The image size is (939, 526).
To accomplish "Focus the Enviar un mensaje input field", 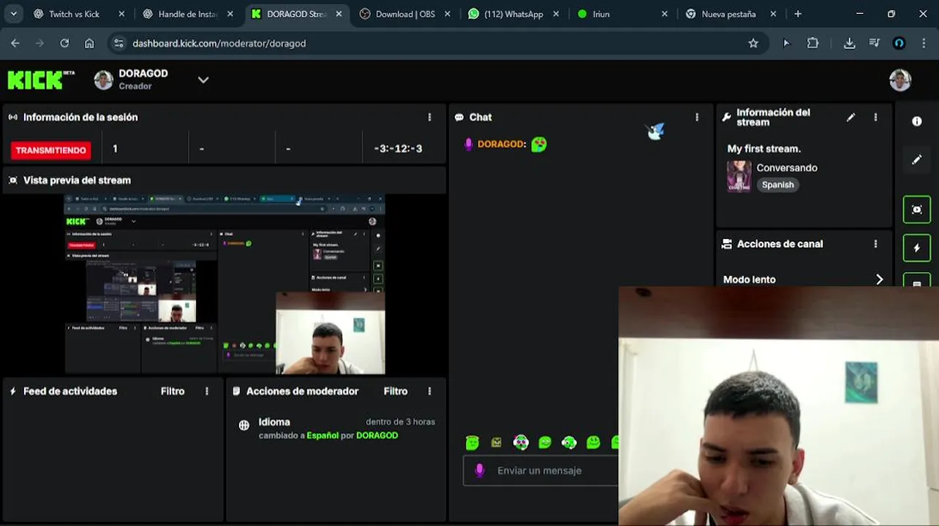I will coord(541,470).
